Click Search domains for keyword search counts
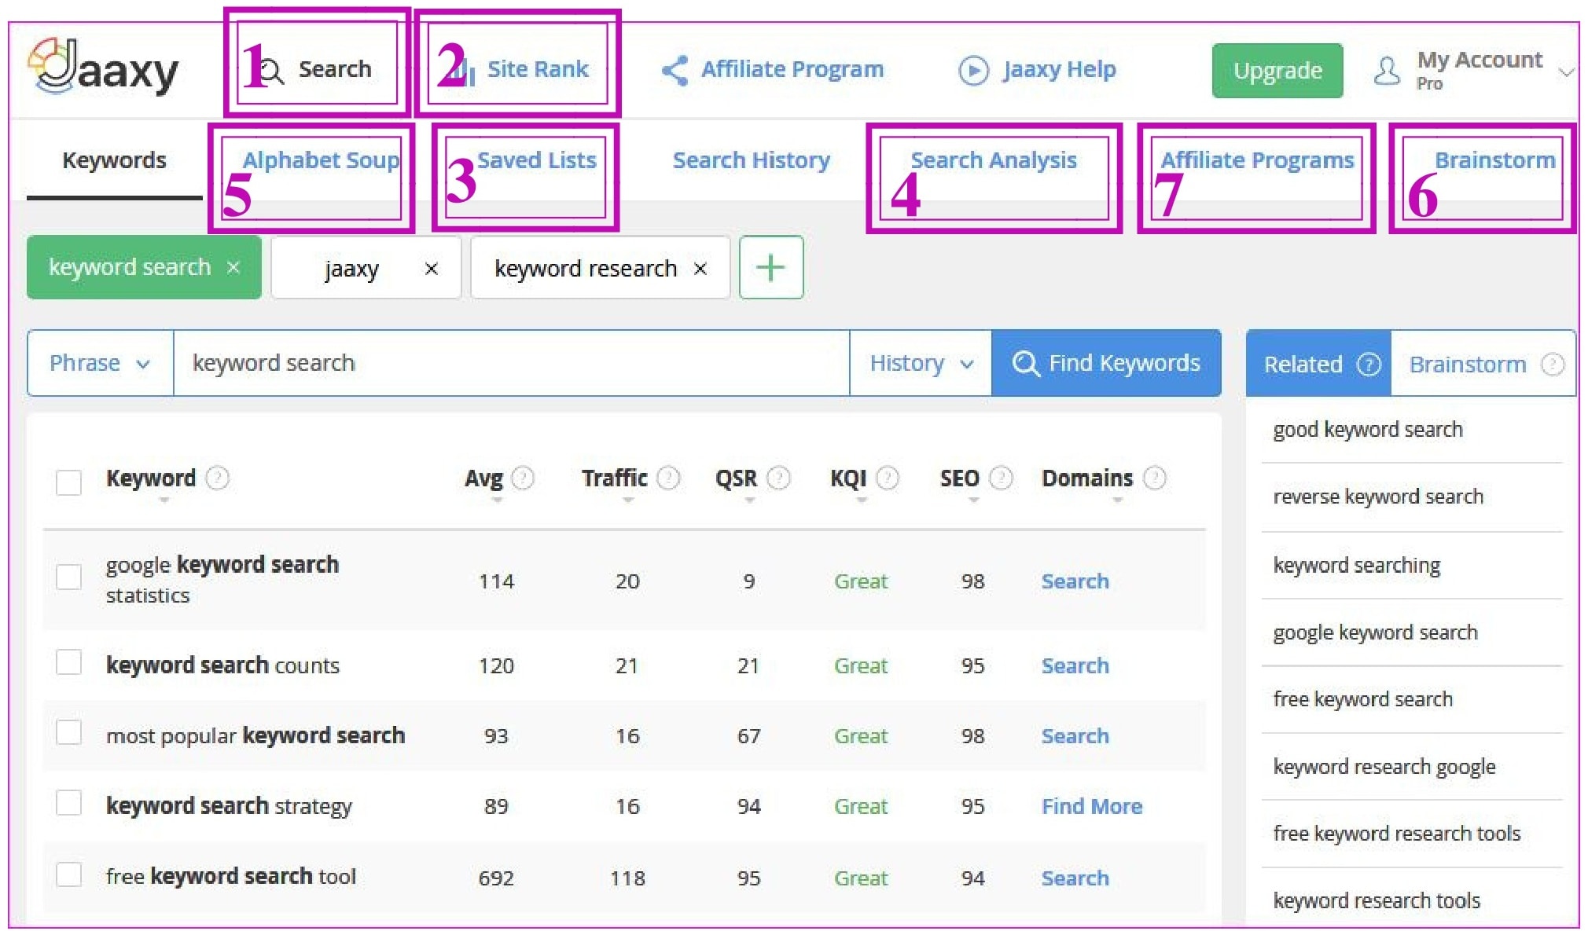1588x931 pixels. click(1075, 666)
